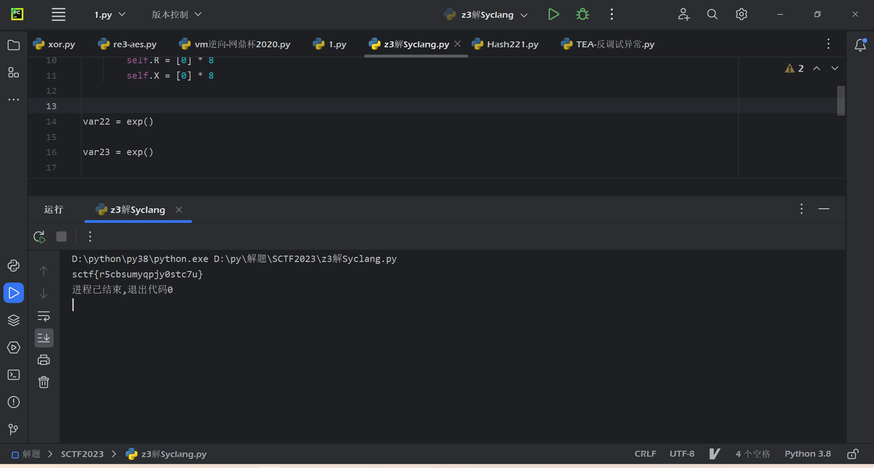Screen dimensions: 874x468
Task: Click the z3解Syclang.py breadcrumb
Action: coord(167,454)
